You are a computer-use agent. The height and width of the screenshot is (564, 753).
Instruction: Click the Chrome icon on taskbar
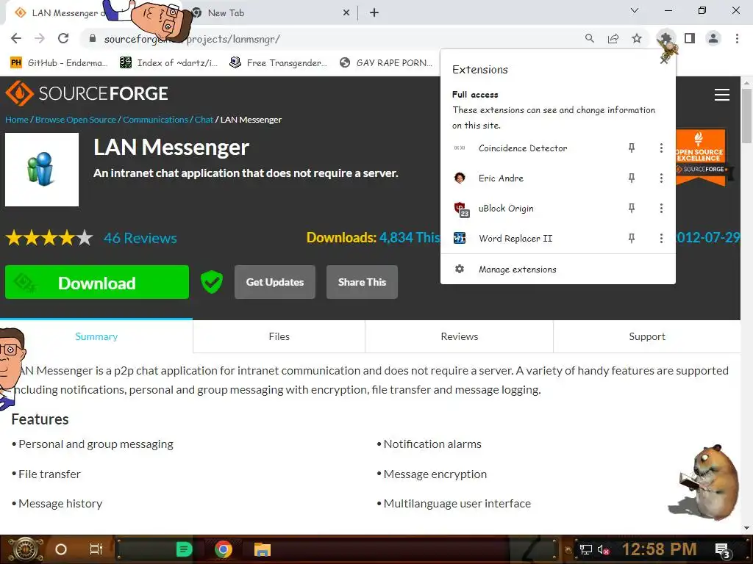224,549
